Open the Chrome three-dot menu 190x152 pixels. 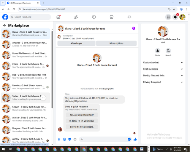coord(187,9)
